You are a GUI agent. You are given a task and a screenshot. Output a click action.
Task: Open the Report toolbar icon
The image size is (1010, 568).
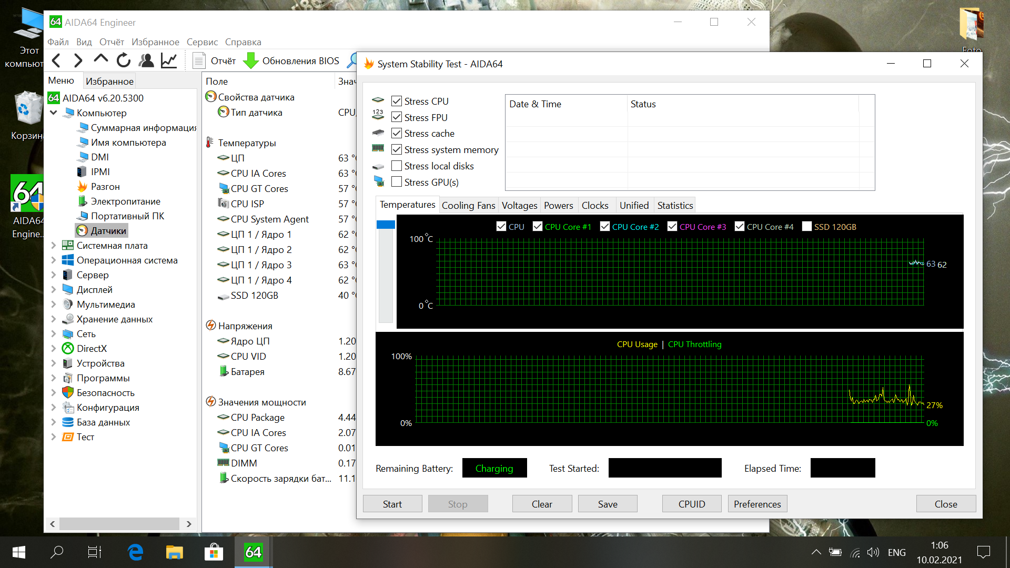tap(199, 61)
